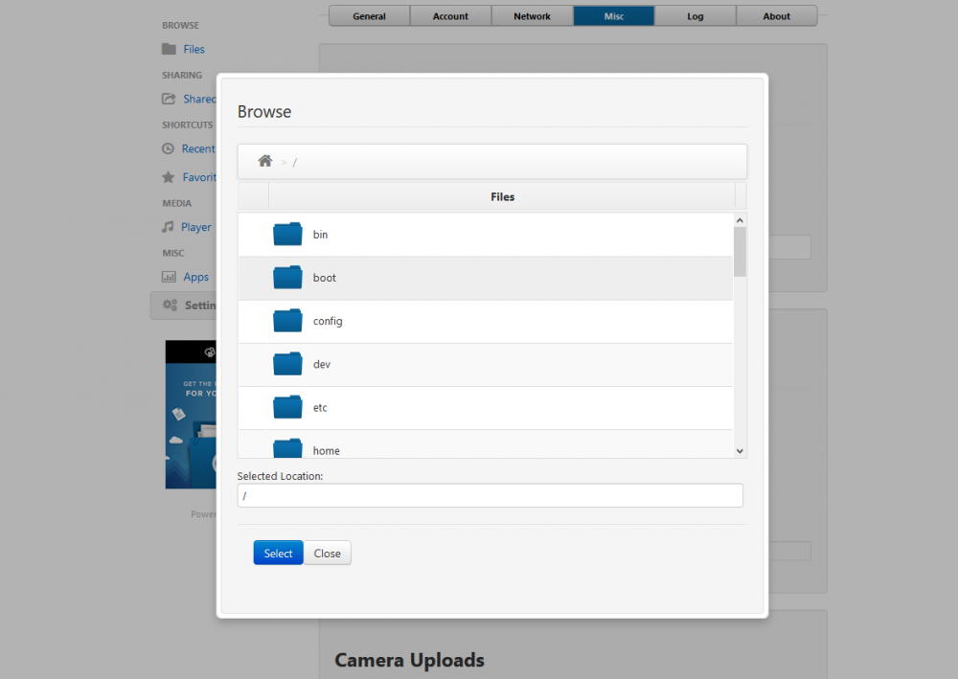This screenshot has width=958, height=679.
Task: Click the bin folder icon
Action: point(287,234)
